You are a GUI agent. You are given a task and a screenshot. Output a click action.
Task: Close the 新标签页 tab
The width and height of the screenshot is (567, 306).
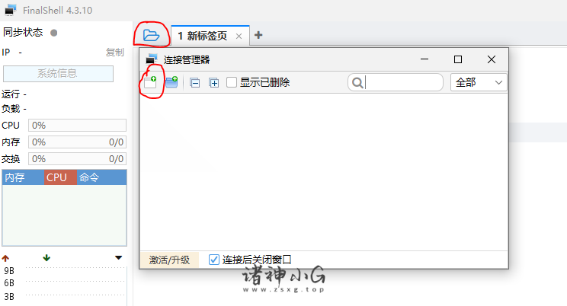pos(239,36)
